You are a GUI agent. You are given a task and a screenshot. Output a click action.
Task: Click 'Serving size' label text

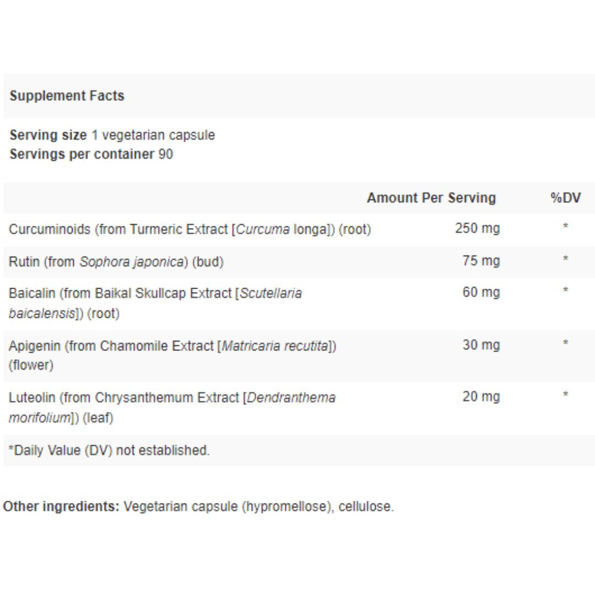[x=48, y=135]
